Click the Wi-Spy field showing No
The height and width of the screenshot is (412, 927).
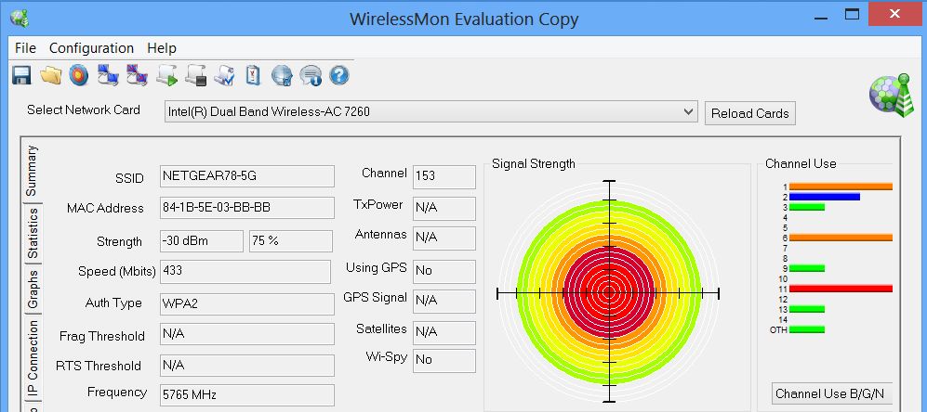[444, 361]
